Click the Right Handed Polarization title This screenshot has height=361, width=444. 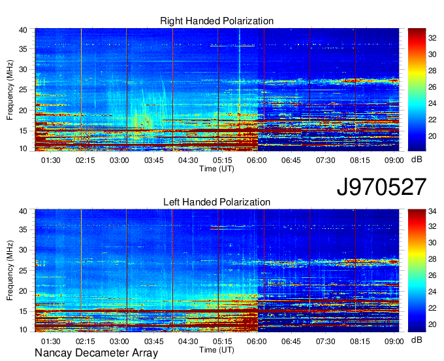217,21
